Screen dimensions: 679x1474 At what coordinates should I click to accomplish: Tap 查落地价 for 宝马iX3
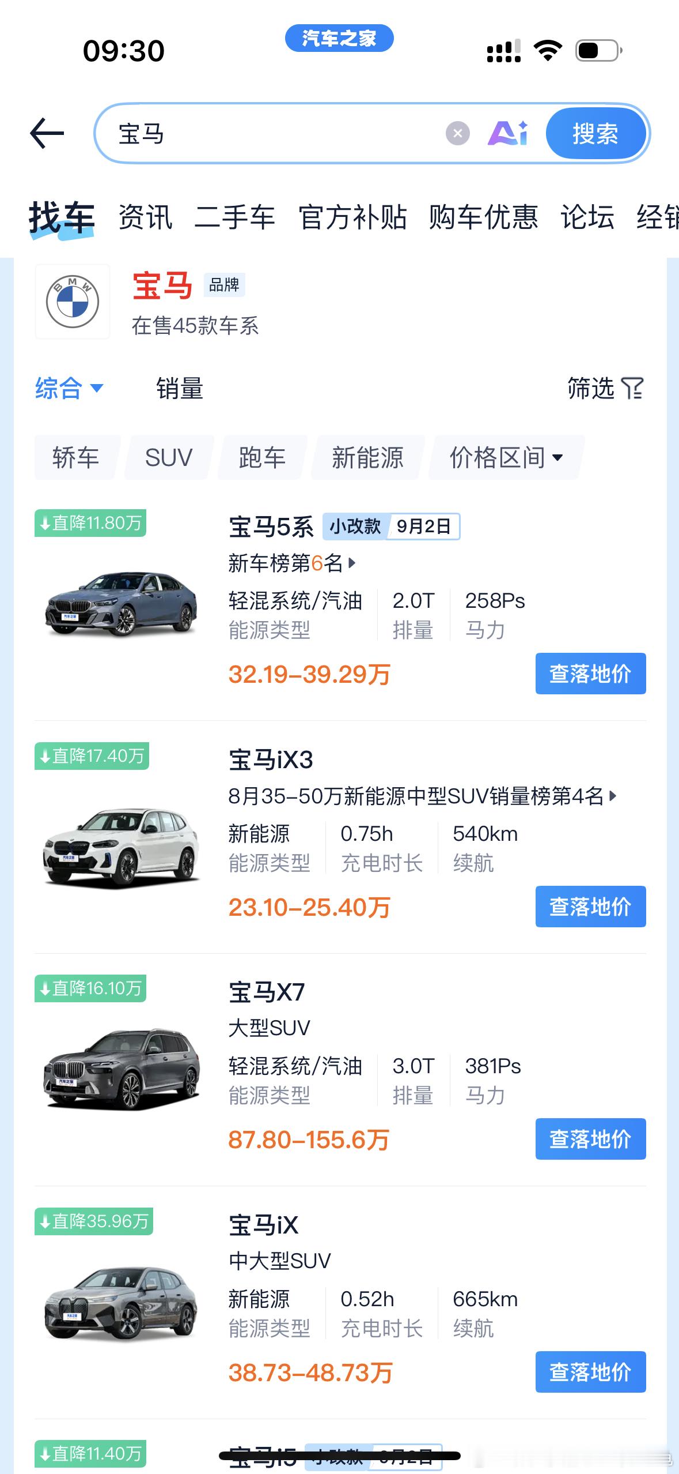pos(590,907)
